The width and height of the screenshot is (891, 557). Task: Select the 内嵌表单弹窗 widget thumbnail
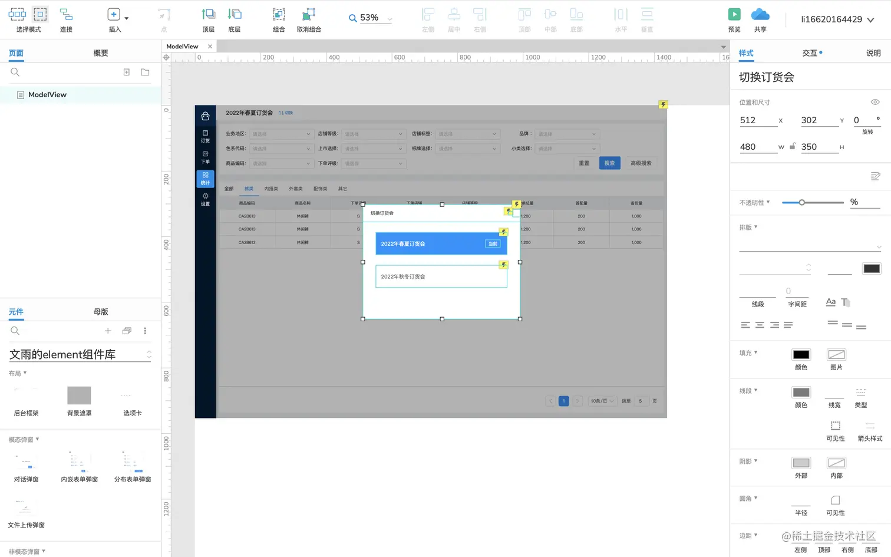[79, 461]
